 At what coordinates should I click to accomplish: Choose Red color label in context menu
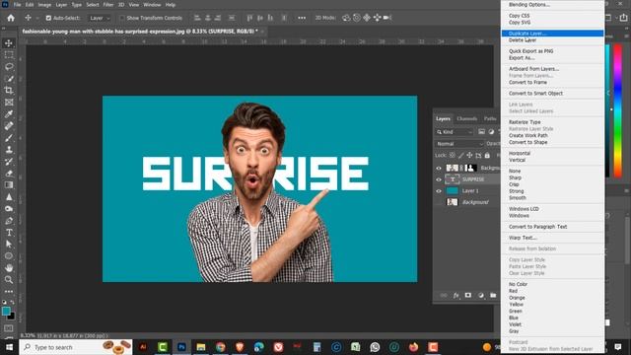(x=552, y=291)
